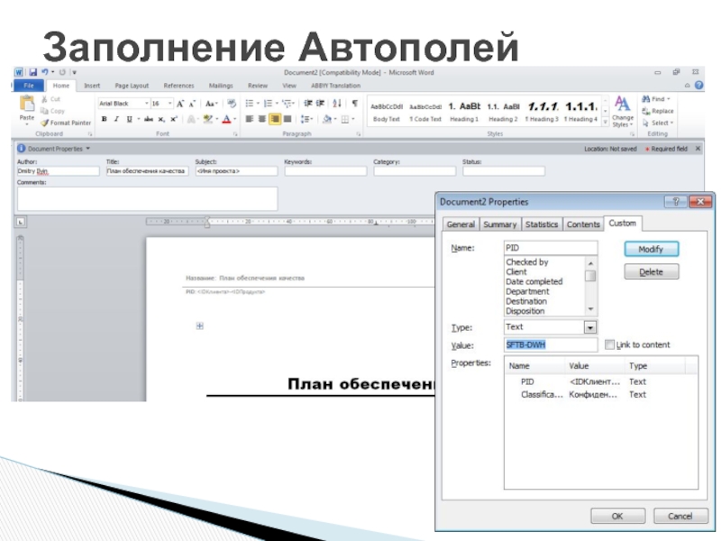The width and height of the screenshot is (721, 541).
Task: Toggle Underline formatting in Font group
Action: pyautogui.click(x=128, y=119)
